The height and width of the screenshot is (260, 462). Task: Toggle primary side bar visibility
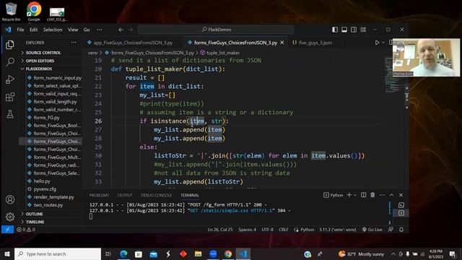335,30
